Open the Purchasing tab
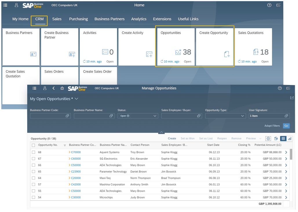 (x=78, y=19)
